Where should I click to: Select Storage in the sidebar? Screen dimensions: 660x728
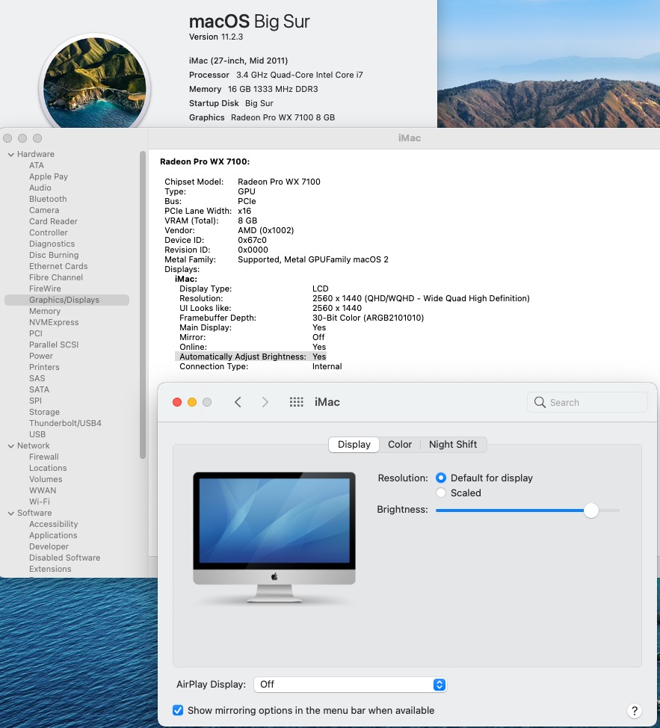44,412
